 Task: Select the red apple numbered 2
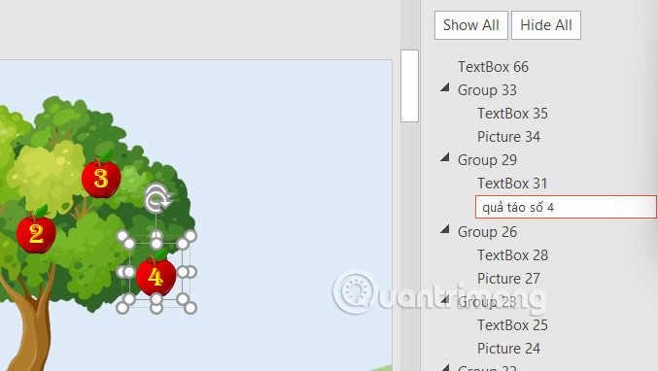coord(36,231)
